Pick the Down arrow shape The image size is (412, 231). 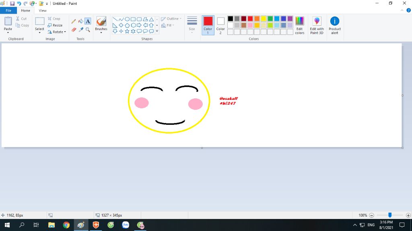[115, 31]
